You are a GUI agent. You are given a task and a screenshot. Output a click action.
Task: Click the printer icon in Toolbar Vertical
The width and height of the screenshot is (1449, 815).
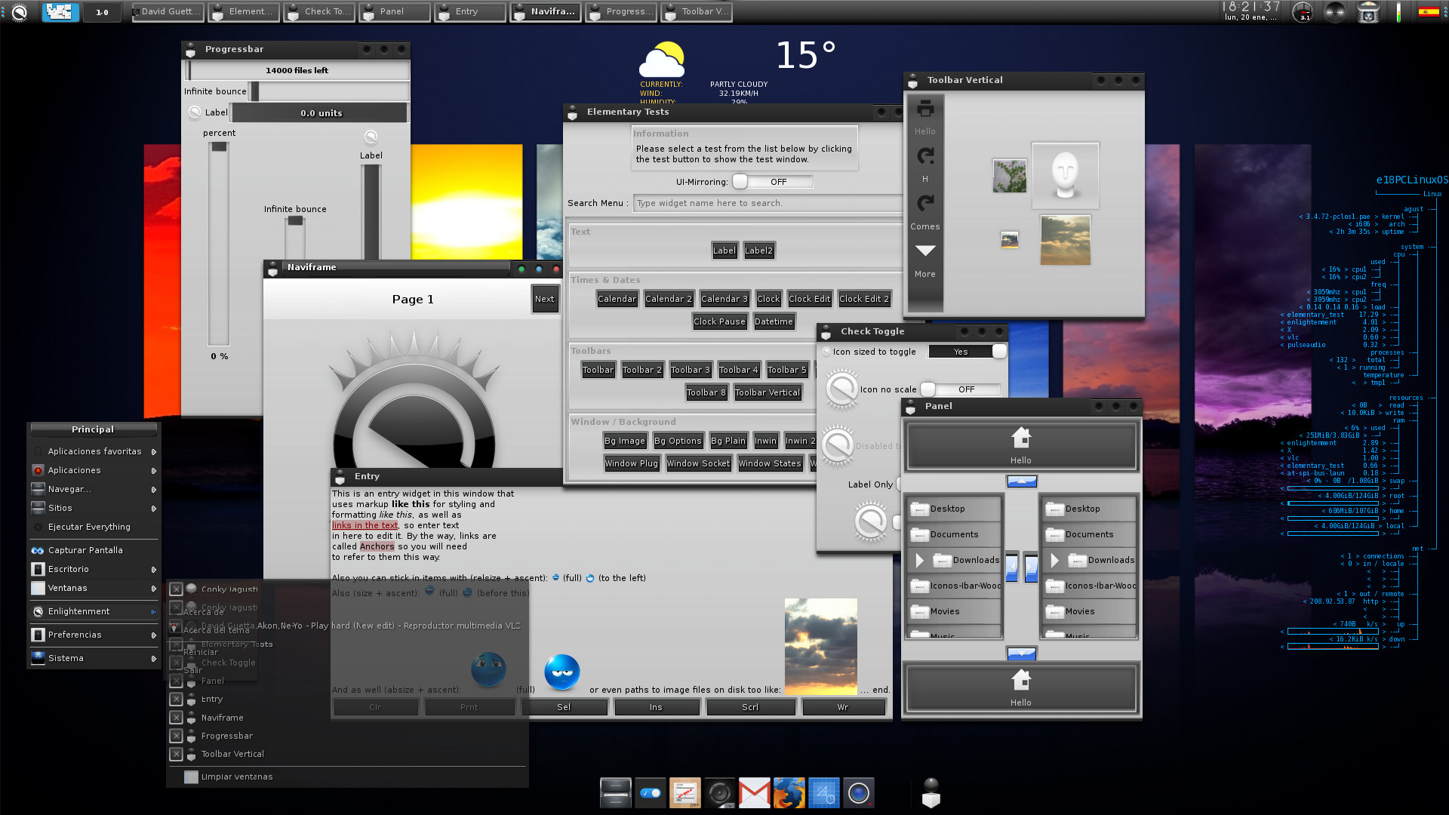pyautogui.click(x=925, y=109)
